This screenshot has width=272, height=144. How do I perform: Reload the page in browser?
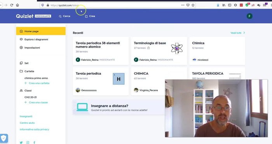coord(12,5)
